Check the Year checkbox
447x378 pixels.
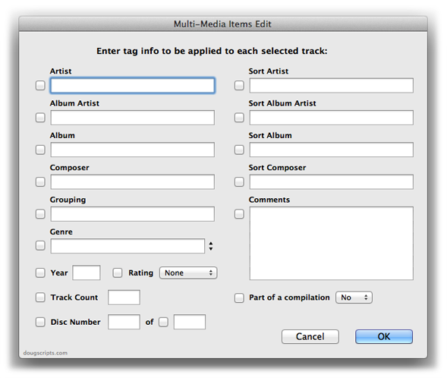[40, 272]
